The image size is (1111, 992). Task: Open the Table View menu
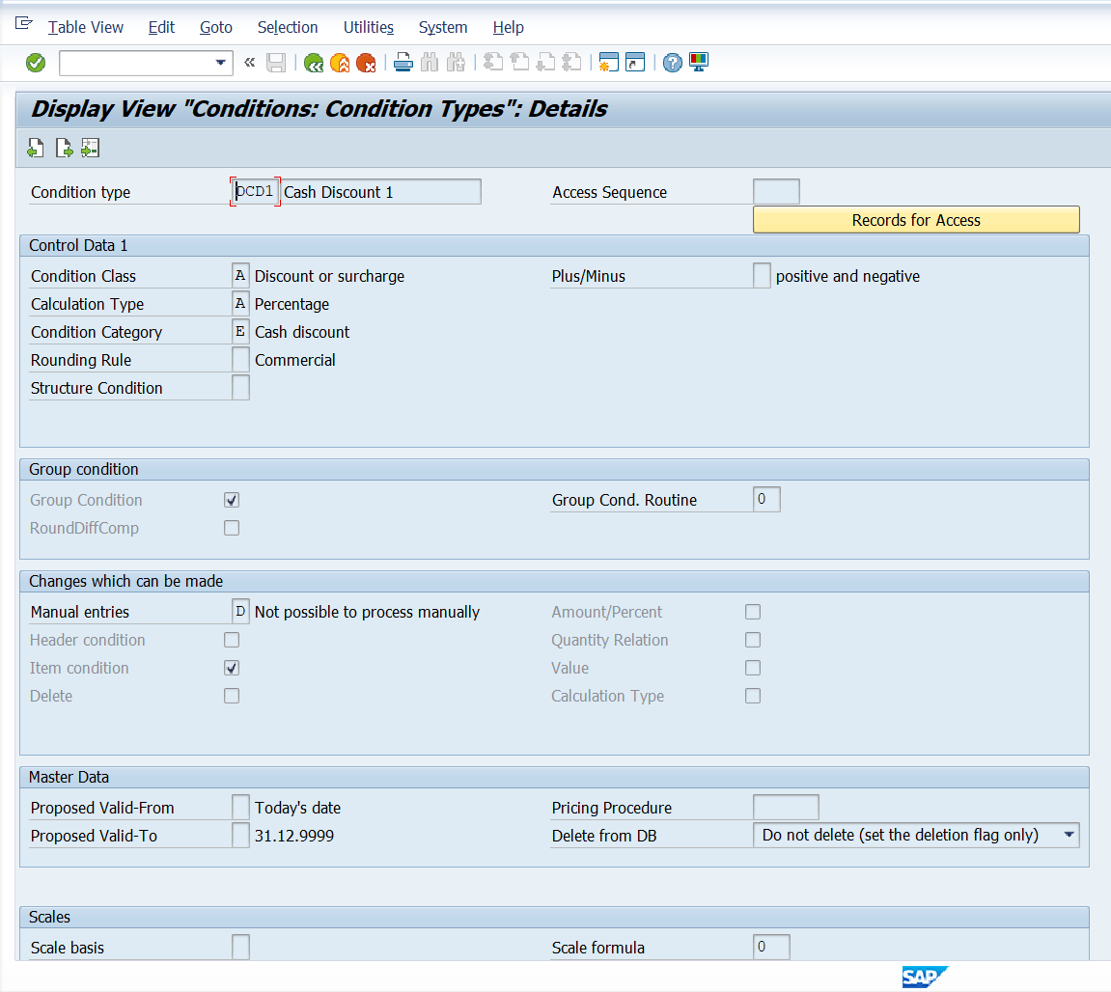(x=85, y=27)
